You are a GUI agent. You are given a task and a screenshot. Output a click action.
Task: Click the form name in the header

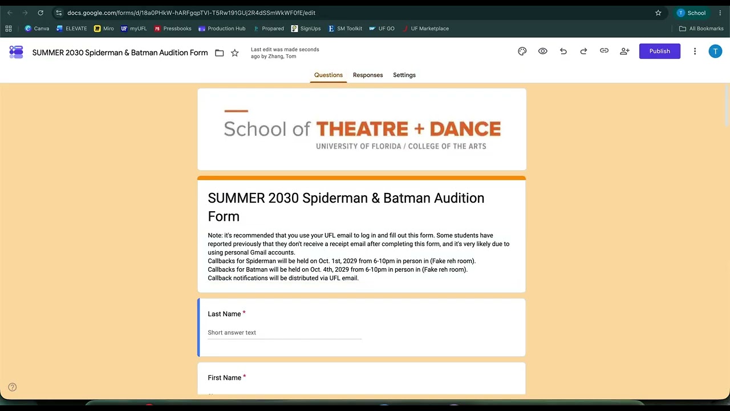120,53
